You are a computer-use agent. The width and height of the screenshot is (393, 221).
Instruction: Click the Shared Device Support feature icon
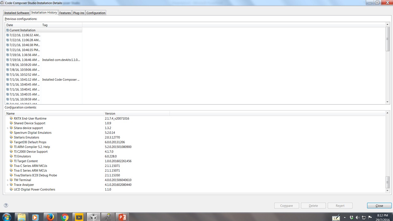[x=11, y=123]
